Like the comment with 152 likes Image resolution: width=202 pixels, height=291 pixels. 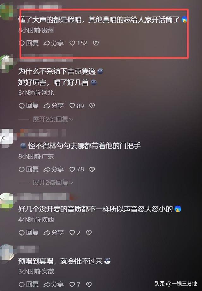pos(78,43)
